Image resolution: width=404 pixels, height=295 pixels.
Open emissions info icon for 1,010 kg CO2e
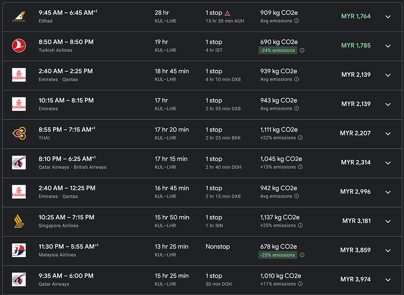pyautogui.click(x=300, y=284)
